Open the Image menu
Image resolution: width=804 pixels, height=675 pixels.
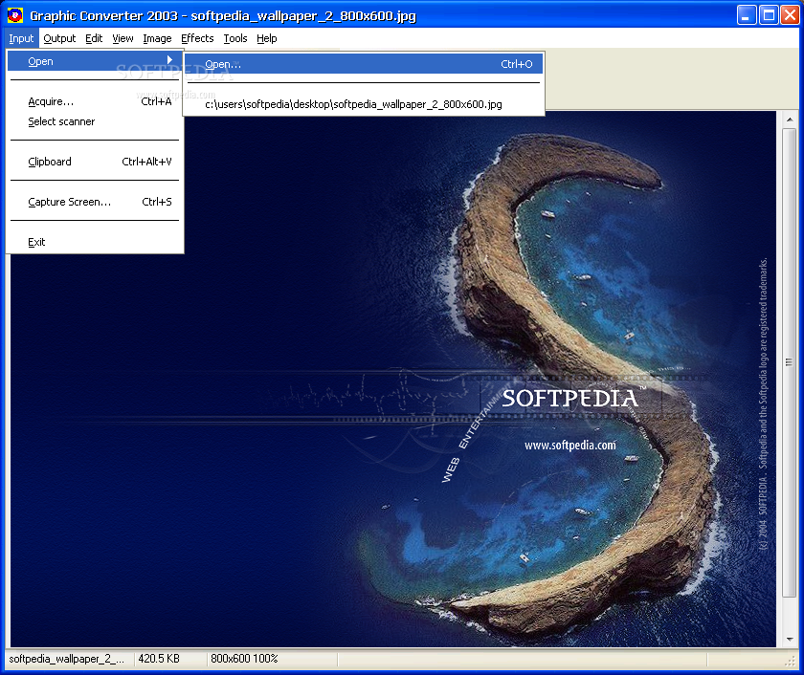[157, 38]
